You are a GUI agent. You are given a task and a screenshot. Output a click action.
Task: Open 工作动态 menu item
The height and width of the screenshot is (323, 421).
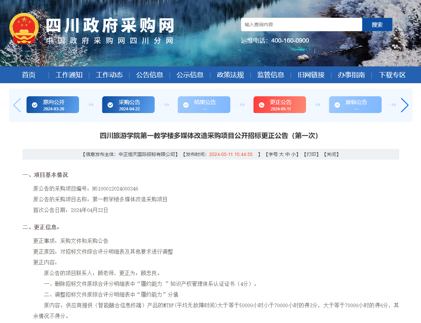(109, 75)
